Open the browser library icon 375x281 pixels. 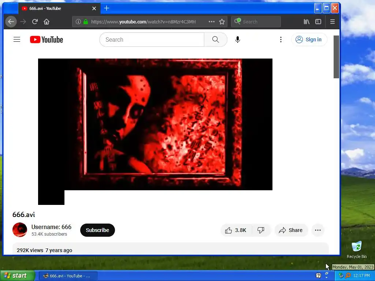pos(307,22)
